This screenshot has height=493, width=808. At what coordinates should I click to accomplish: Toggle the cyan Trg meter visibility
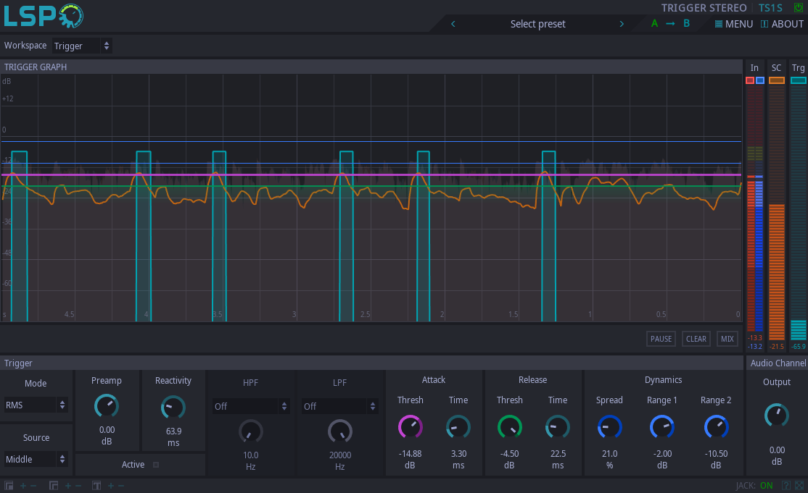click(x=799, y=80)
